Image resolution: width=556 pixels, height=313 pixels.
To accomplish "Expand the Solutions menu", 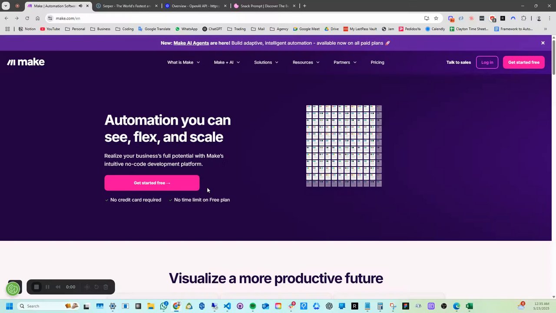I will click(x=266, y=62).
